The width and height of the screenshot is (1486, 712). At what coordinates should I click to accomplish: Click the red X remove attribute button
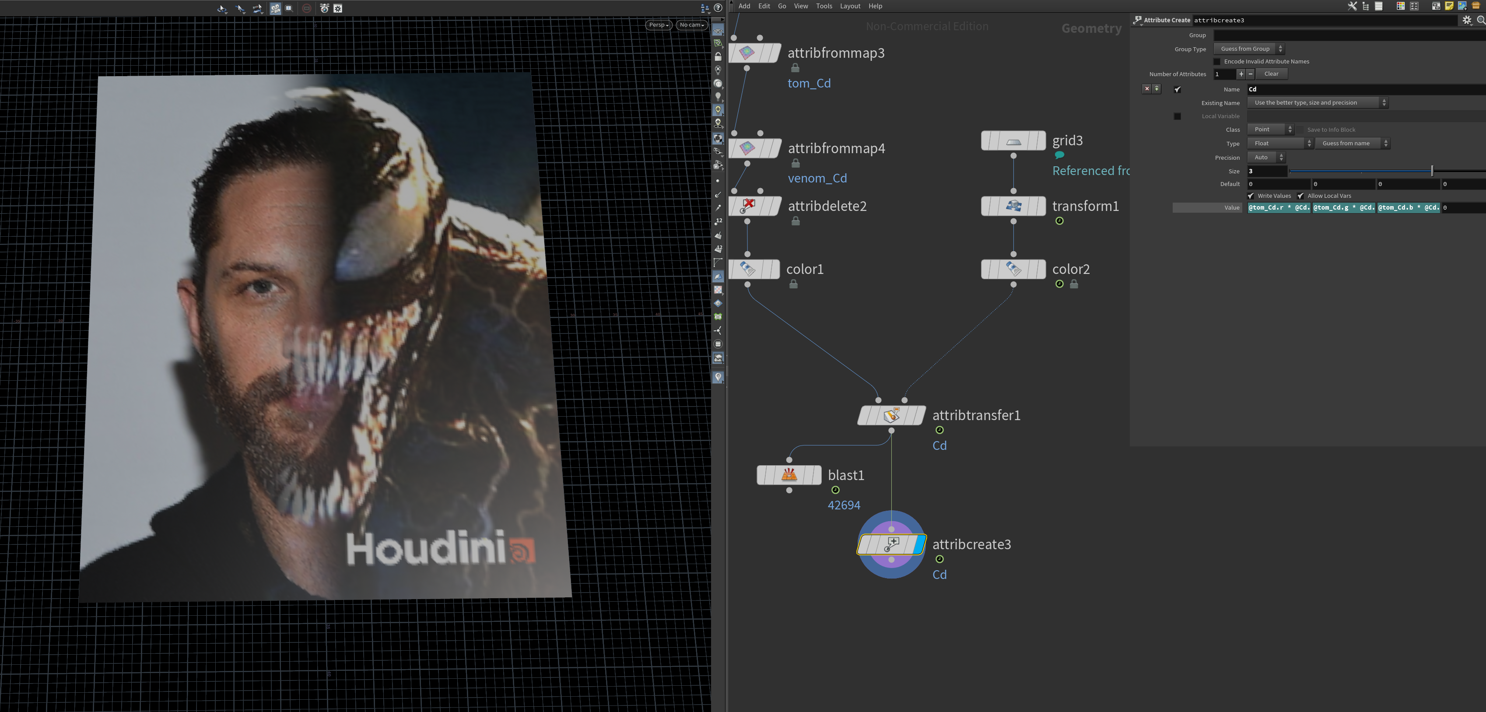[x=1147, y=89]
